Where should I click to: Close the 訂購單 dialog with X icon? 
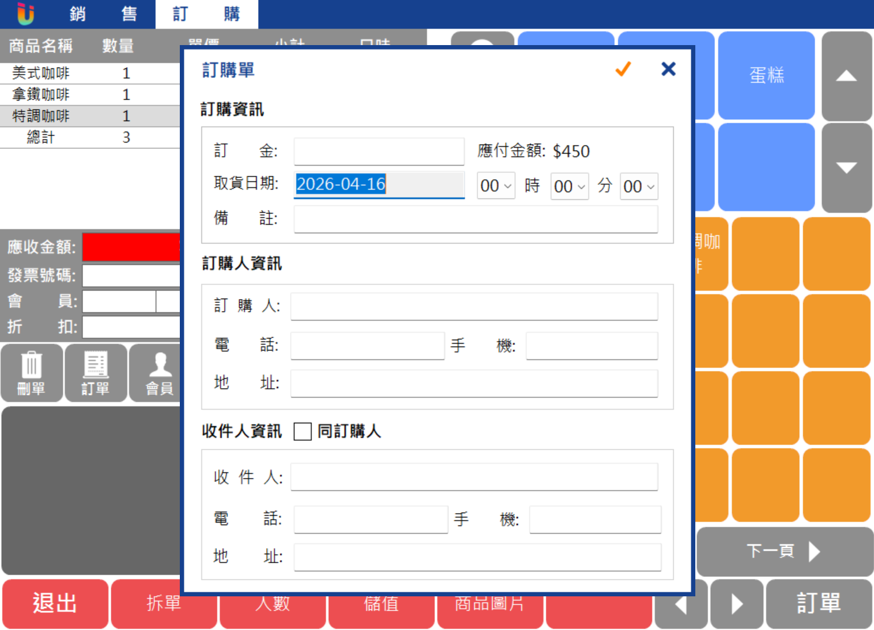coord(668,69)
